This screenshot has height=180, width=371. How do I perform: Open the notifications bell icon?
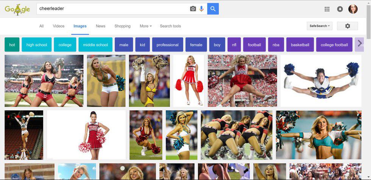click(x=340, y=9)
